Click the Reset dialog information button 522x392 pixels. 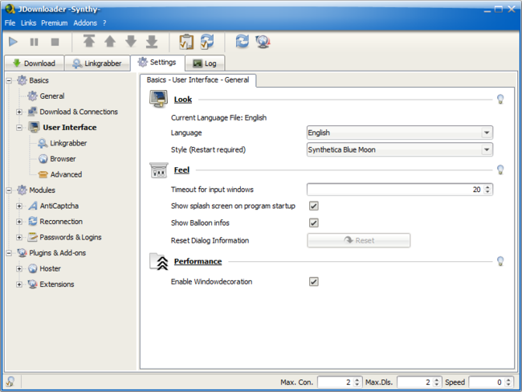[x=358, y=240]
